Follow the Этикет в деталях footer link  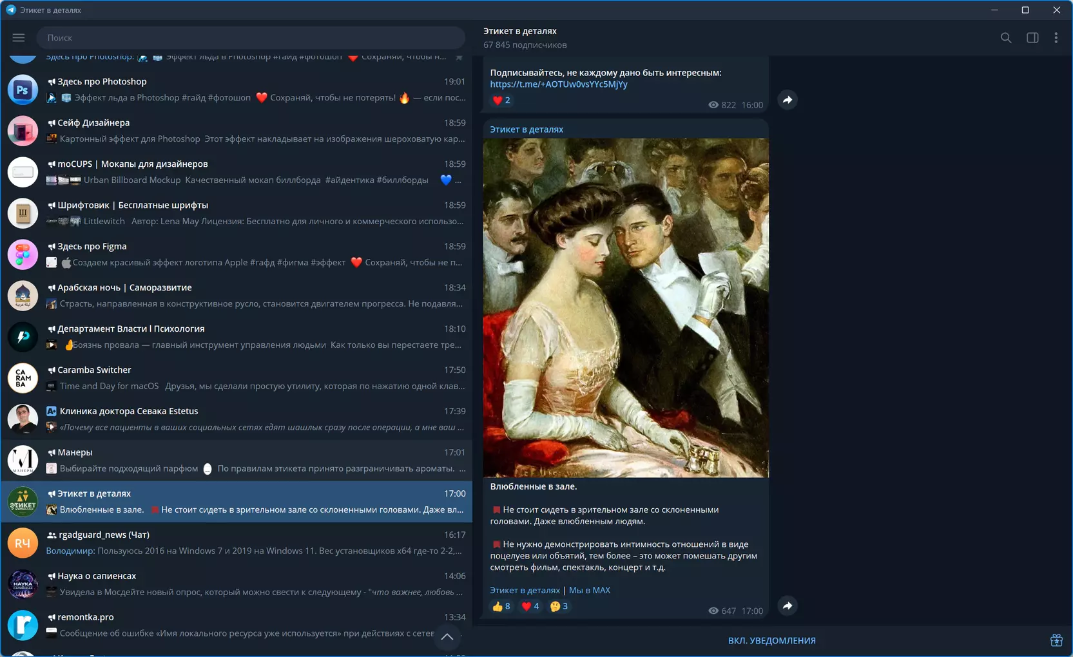tap(525, 590)
